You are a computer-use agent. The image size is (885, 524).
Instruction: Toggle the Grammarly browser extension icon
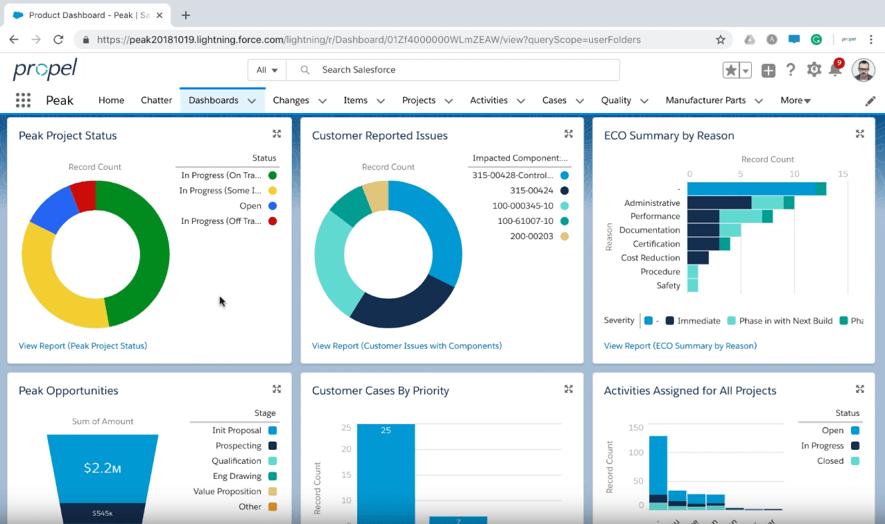[x=817, y=40]
